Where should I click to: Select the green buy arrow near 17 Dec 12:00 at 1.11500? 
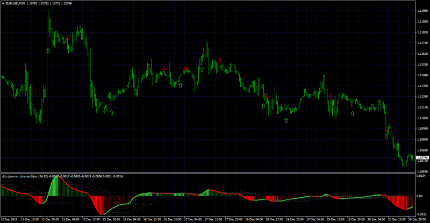202,70
